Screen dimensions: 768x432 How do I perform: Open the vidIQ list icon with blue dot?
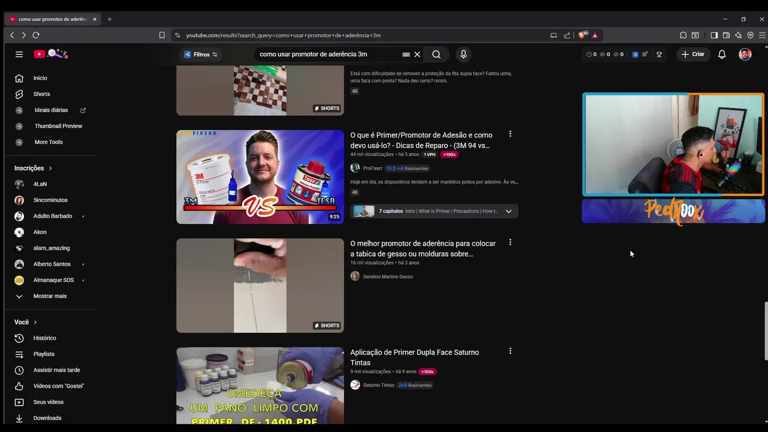[645, 54]
